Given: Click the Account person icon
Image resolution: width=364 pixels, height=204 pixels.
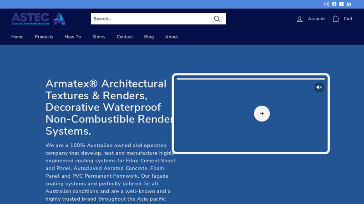Looking at the screenshot, I should point(300,19).
